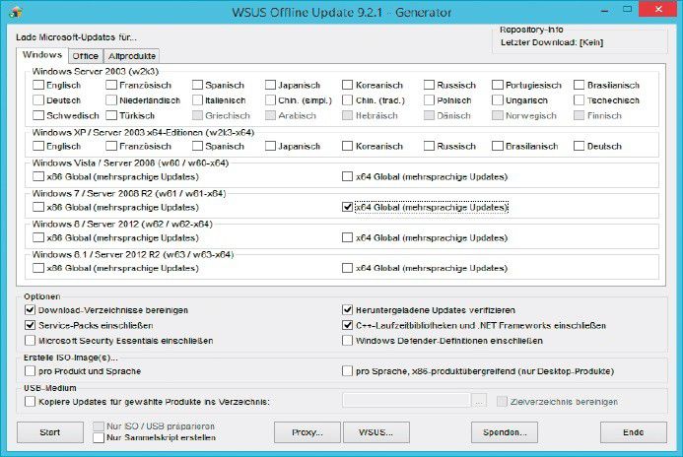Check Deutsch in the w2k3-x64 group

[x=579, y=146]
